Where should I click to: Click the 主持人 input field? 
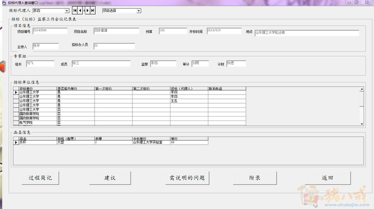46,46
